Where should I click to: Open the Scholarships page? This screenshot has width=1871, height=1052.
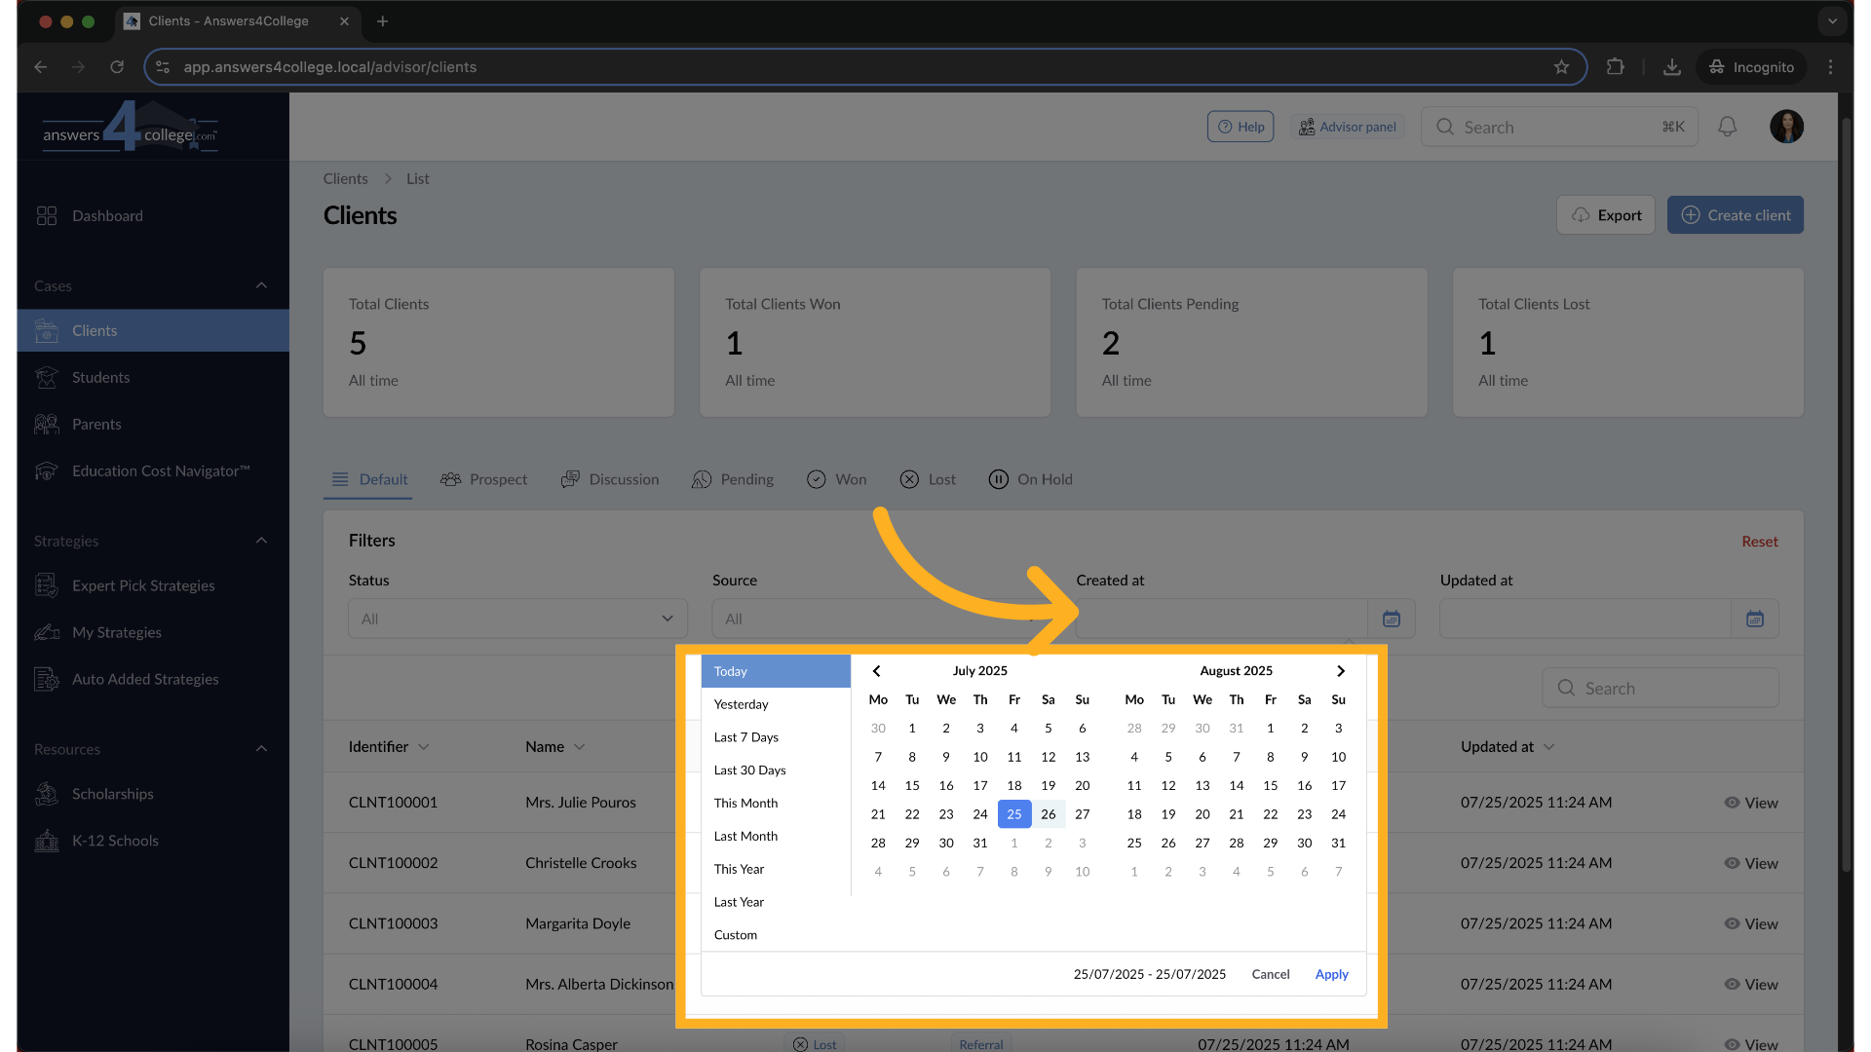click(x=112, y=794)
